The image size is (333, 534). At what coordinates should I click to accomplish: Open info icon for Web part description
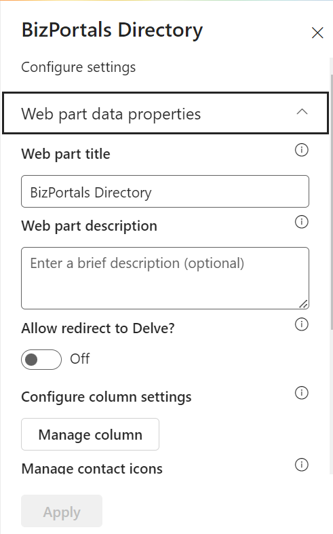[x=301, y=222]
